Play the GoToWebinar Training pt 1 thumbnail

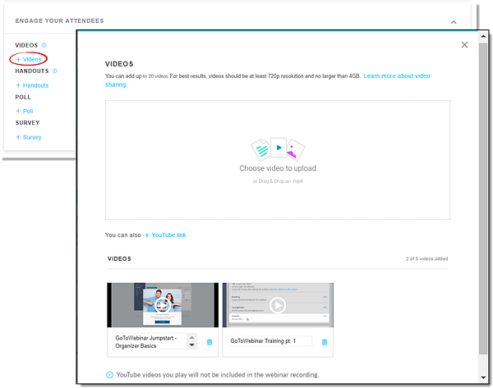click(x=278, y=305)
